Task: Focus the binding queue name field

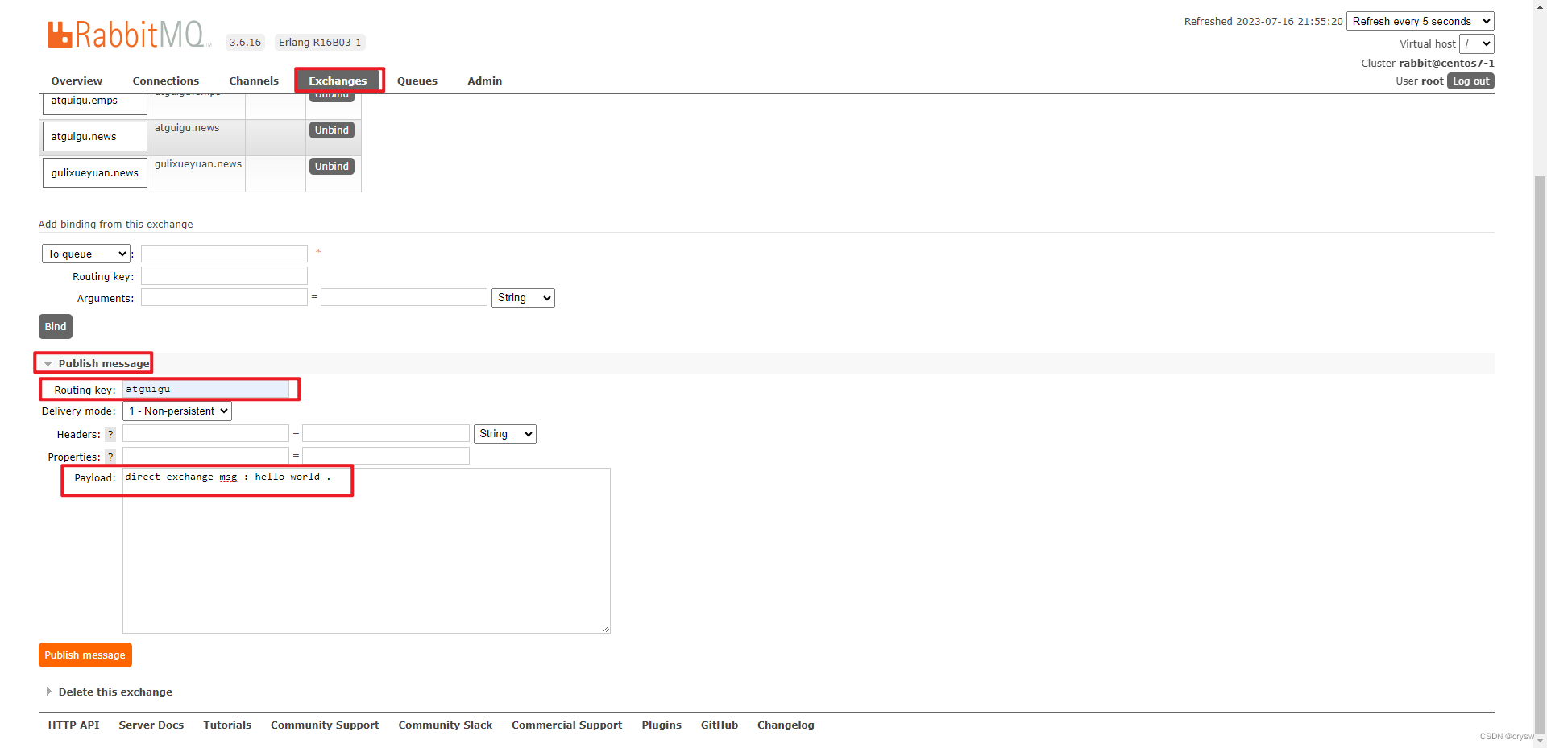Action: 224,254
